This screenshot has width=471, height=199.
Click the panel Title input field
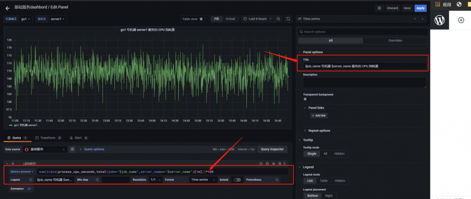click(364, 66)
